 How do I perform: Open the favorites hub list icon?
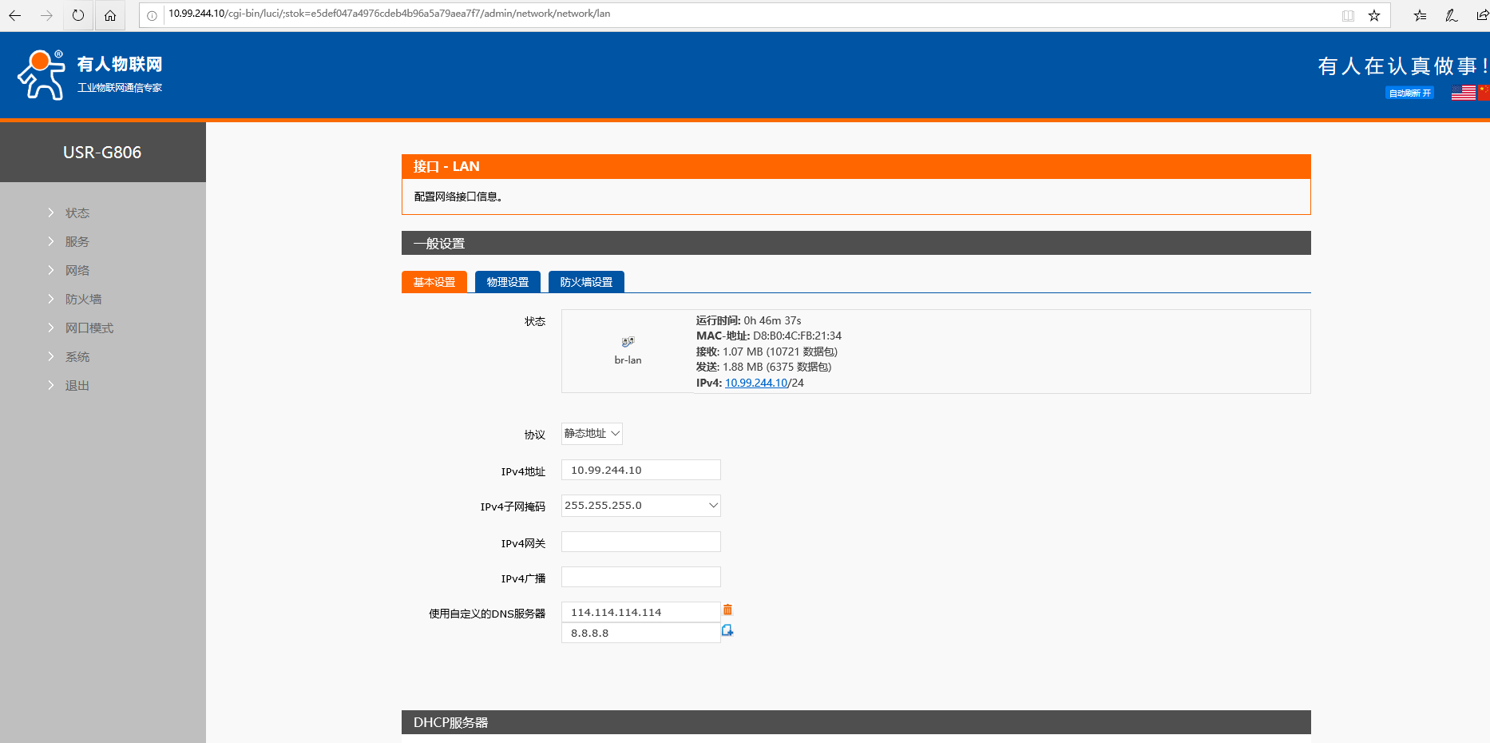tap(1420, 15)
